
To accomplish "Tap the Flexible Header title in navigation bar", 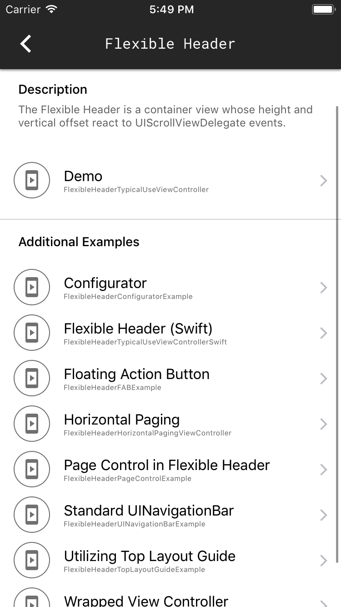I will pyautogui.click(x=170, y=44).
